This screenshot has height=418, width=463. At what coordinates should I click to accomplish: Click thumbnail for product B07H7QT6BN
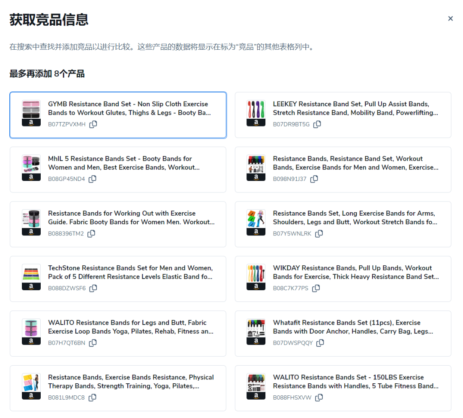(x=31, y=331)
